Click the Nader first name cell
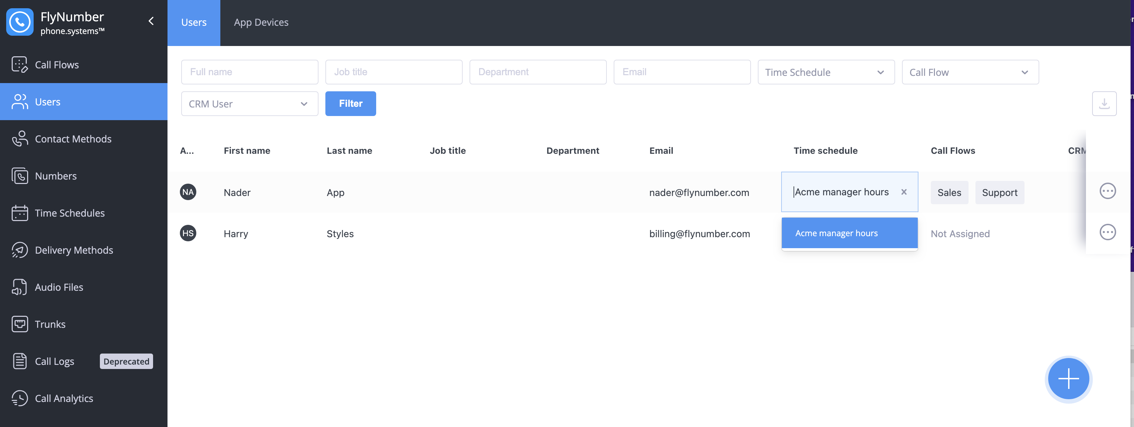1134x427 pixels. pyautogui.click(x=237, y=192)
